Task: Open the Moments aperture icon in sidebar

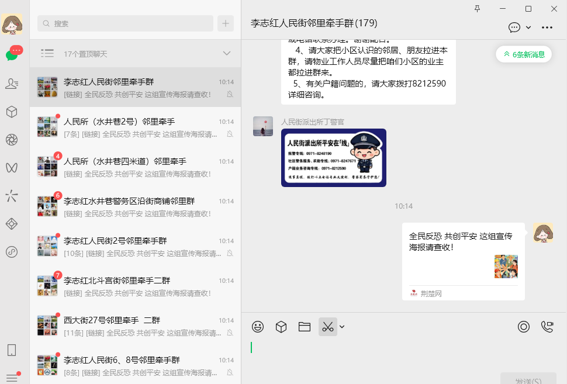Action: (11, 139)
